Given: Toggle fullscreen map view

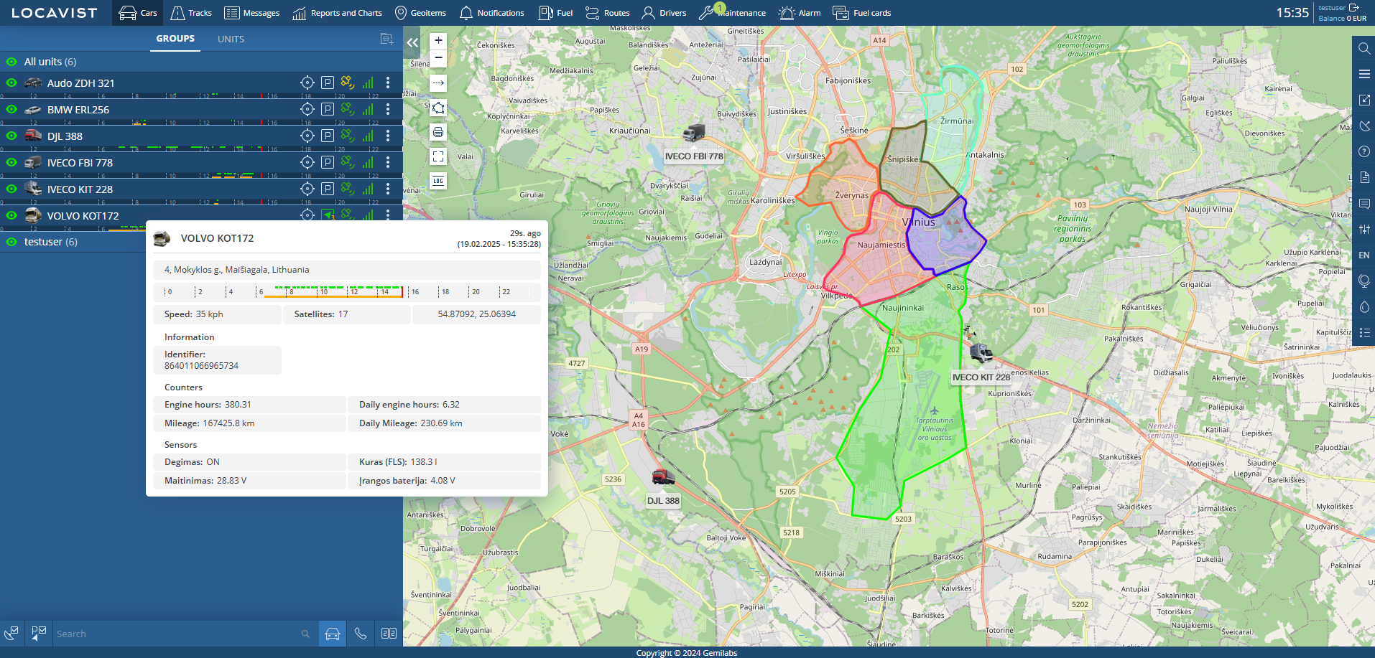Looking at the screenshot, I should click(438, 156).
